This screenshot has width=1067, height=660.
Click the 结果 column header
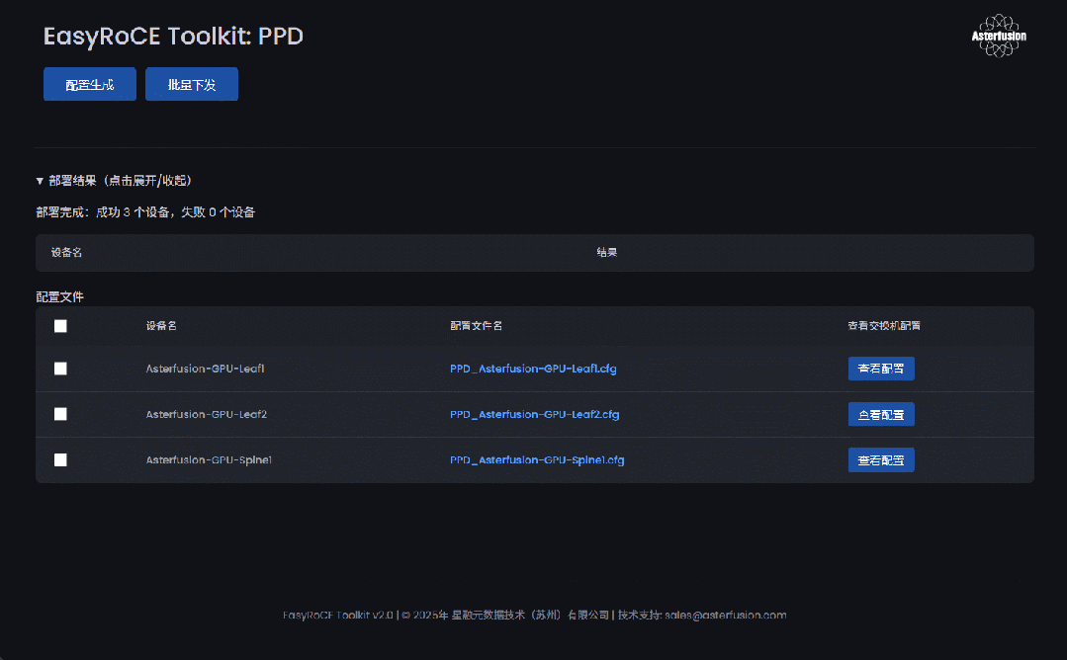607,253
